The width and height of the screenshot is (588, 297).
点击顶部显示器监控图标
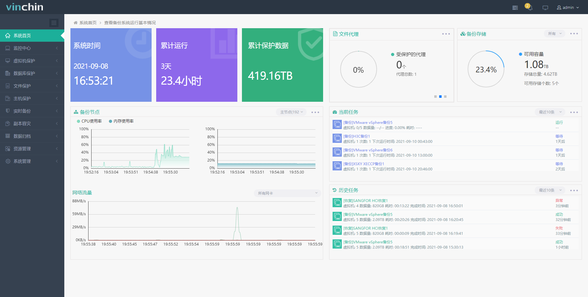click(x=545, y=7)
